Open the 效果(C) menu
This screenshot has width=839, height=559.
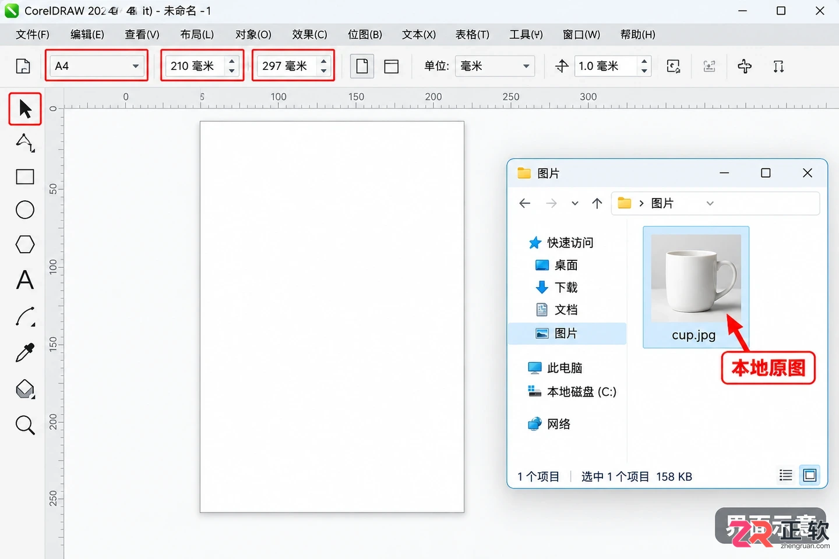(309, 34)
